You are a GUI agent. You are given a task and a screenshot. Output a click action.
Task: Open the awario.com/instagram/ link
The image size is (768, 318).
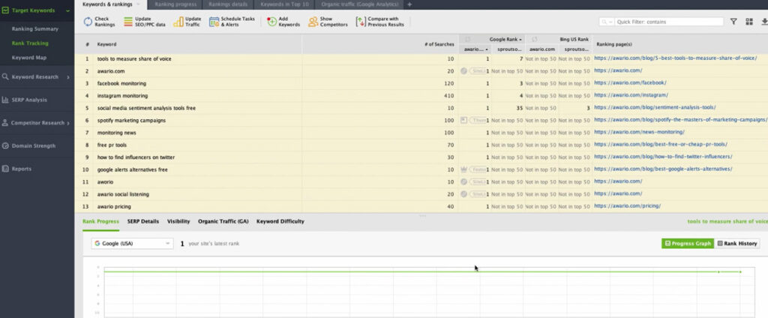(631, 95)
